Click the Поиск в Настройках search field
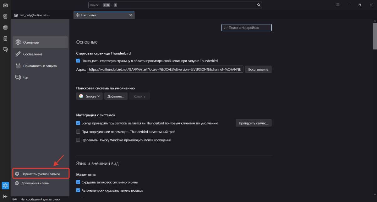377x202 pixels. pyautogui.click(x=247, y=28)
